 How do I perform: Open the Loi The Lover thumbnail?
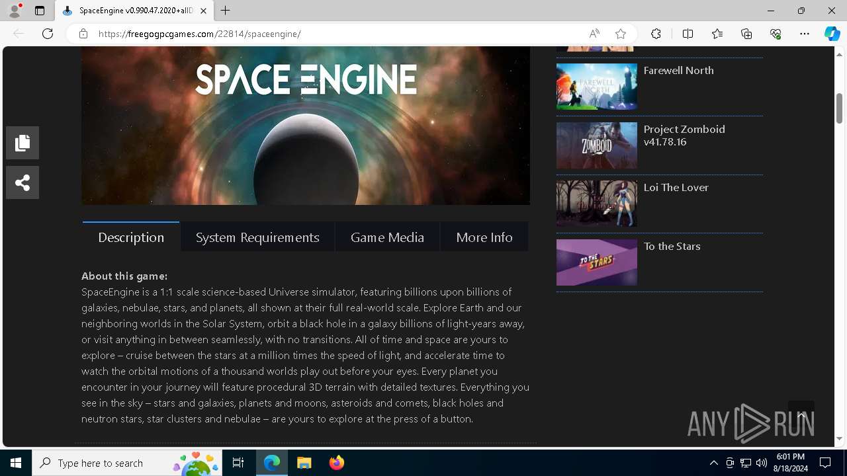(597, 204)
